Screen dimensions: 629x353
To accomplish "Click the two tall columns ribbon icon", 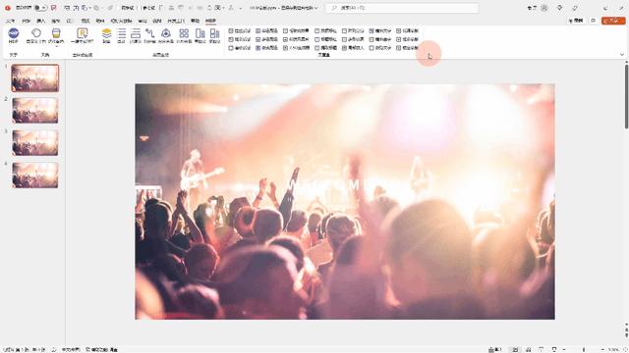I will coord(200,33).
